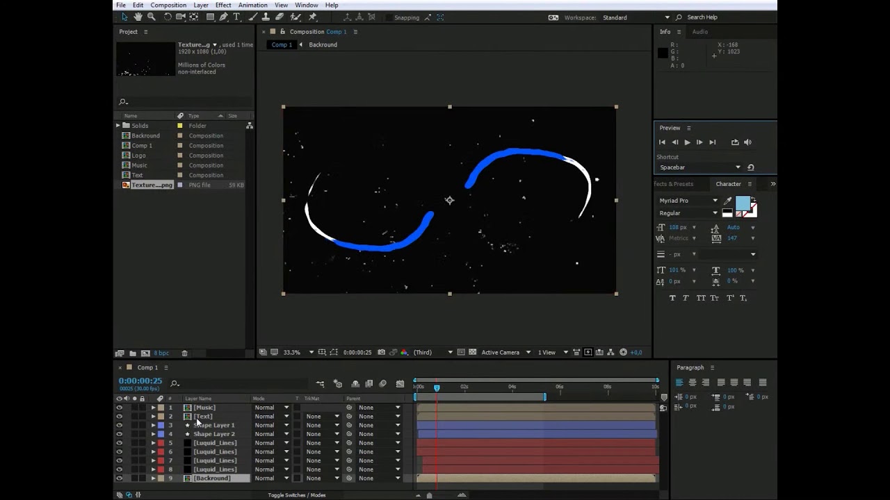Select the Roto Brush tool
The image size is (890, 500).
tap(296, 17)
